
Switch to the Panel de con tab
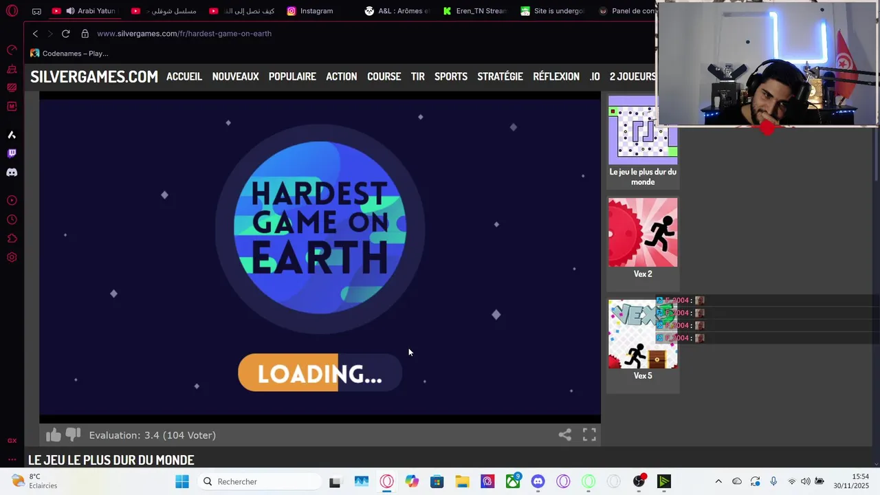[627, 11]
